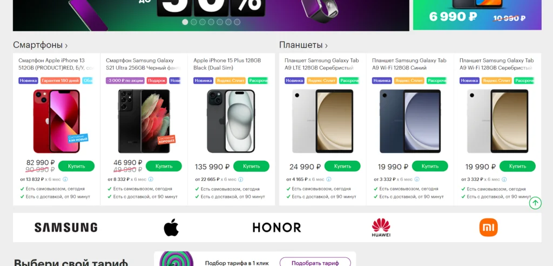Expand the Планшеты category chevron
Image resolution: width=553 pixels, height=266 pixels.
326,45
